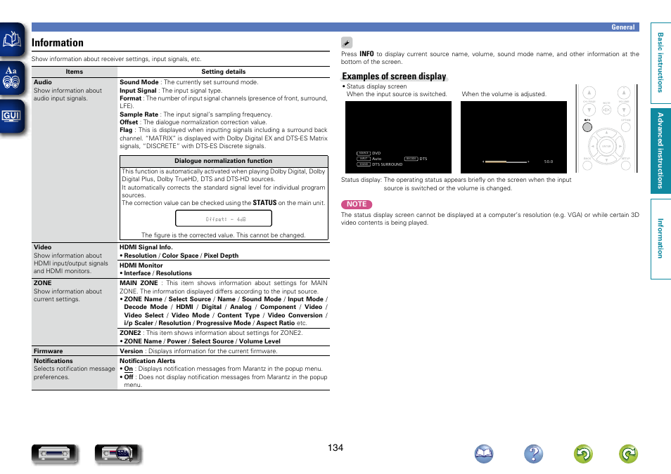
Task: Click the rear panel receiver icon
Action: coord(117,454)
